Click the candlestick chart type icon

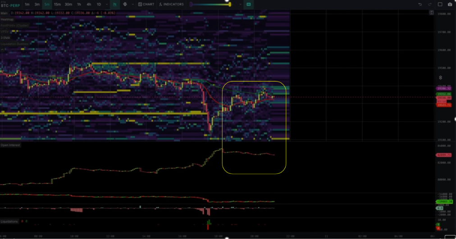(114, 5)
